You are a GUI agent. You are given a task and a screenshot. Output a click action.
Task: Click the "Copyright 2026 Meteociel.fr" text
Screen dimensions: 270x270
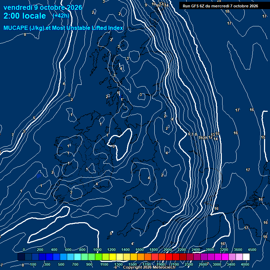[x=149, y=267]
